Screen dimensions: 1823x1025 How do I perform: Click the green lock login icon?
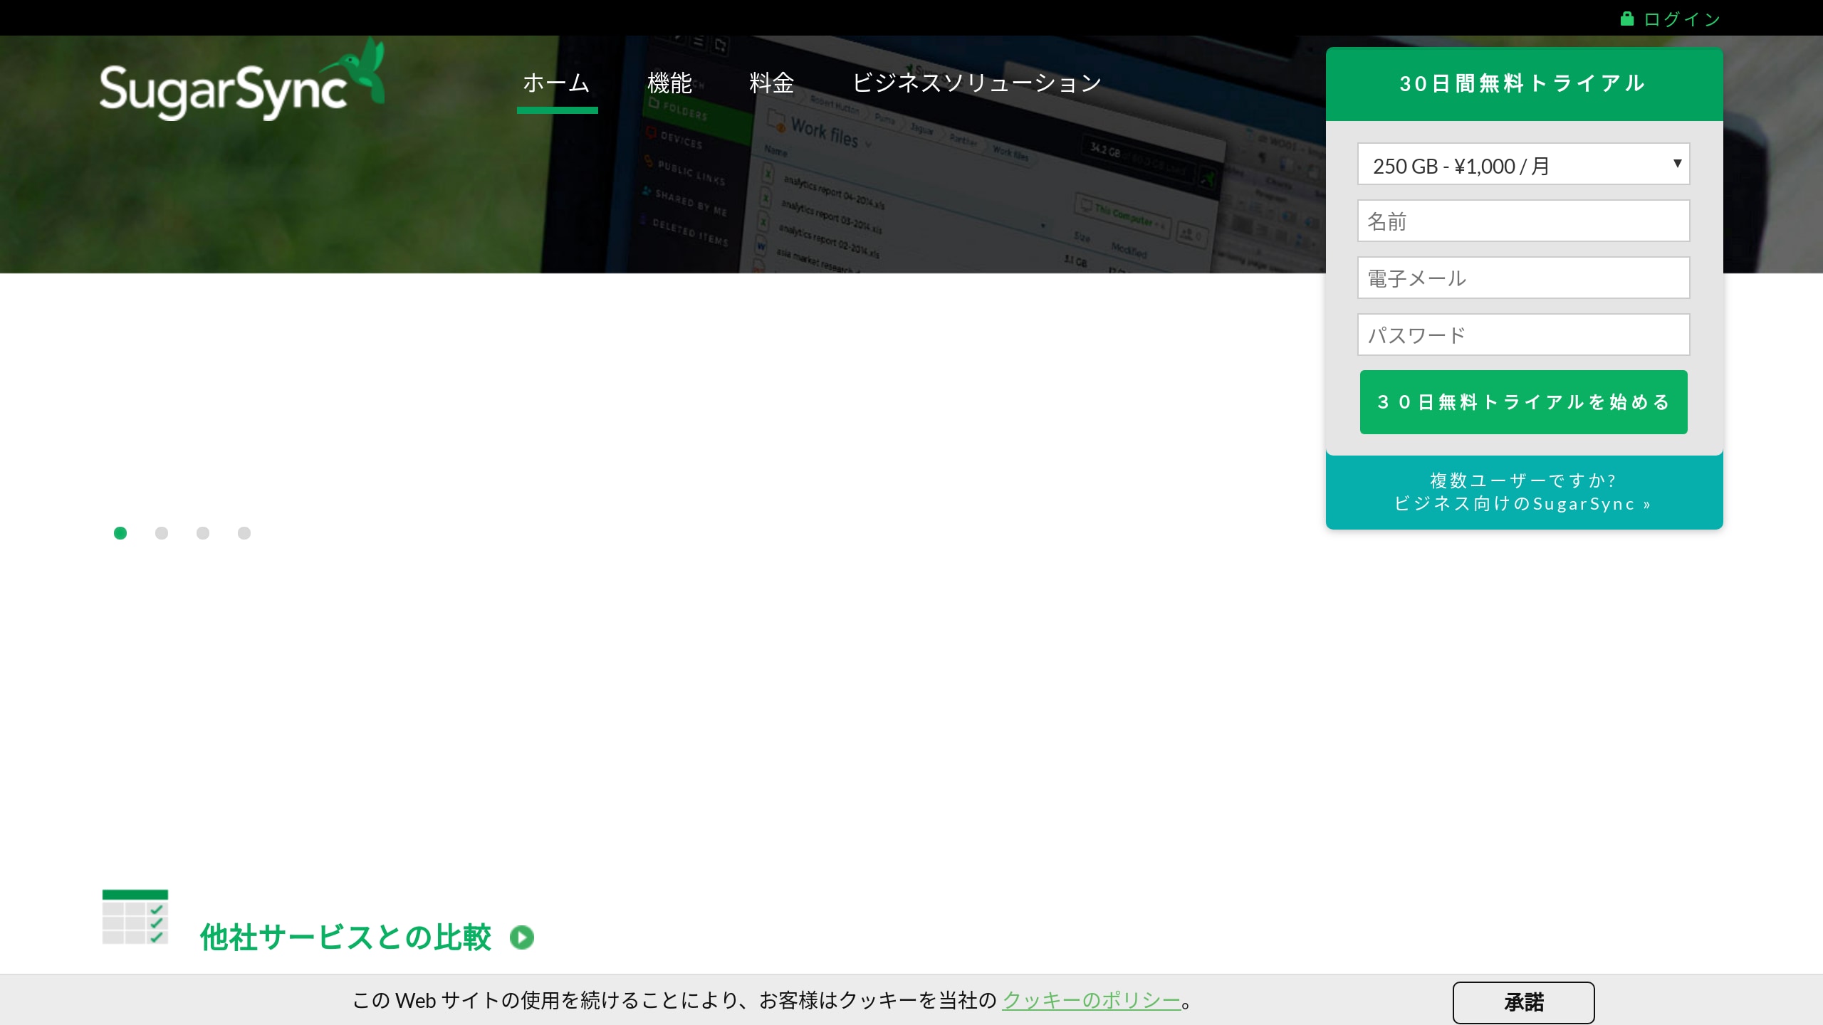pyautogui.click(x=1627, y=19)
